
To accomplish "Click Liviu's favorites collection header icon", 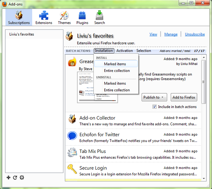I will pos(69,36).
